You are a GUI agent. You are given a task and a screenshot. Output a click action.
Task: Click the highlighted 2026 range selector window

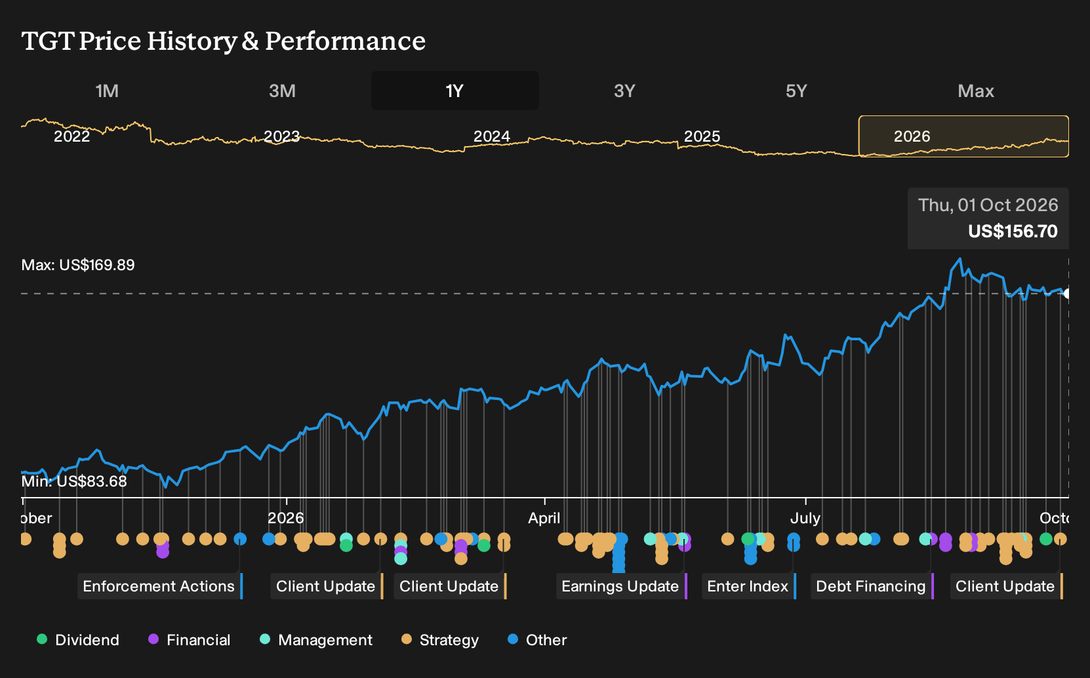[x=963, y=136]
